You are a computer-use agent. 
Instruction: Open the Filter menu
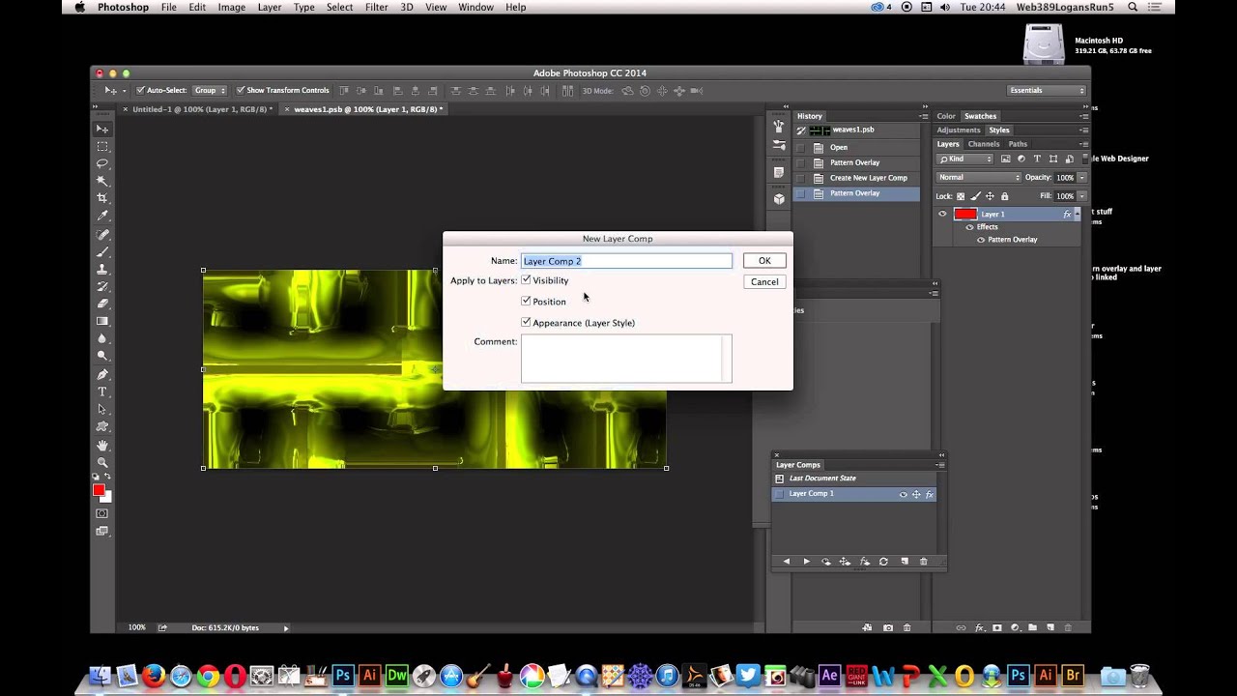pos(376,7)
